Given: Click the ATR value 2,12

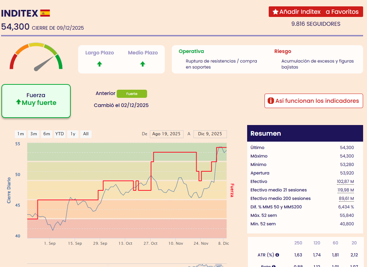Looking at the screenshot, I should click(354, 255).
